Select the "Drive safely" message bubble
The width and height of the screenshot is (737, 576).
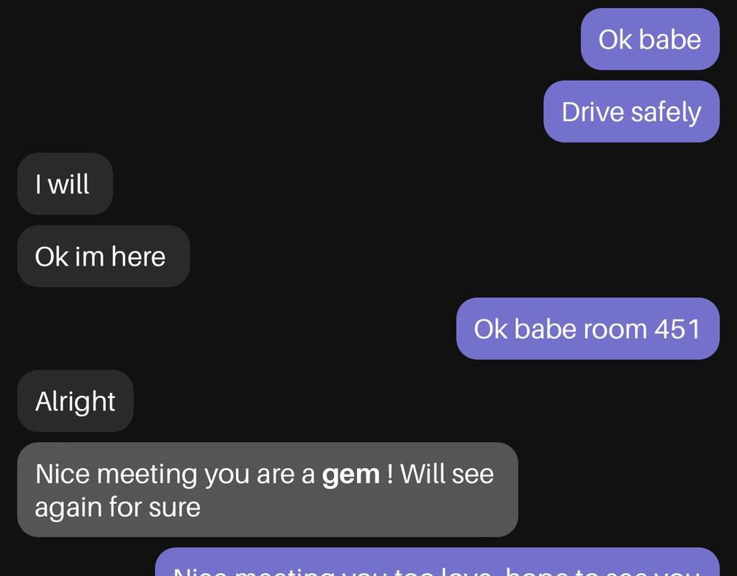pos(631,112)
